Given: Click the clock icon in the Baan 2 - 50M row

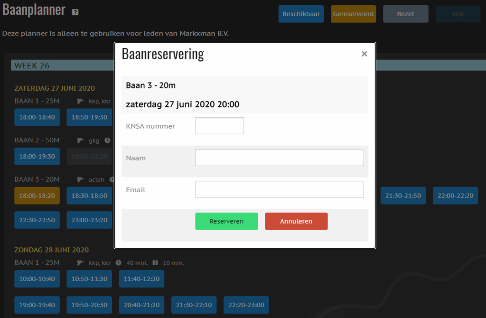Looking at the screenshot, I should pyautogui.click(x=107, y=140).
